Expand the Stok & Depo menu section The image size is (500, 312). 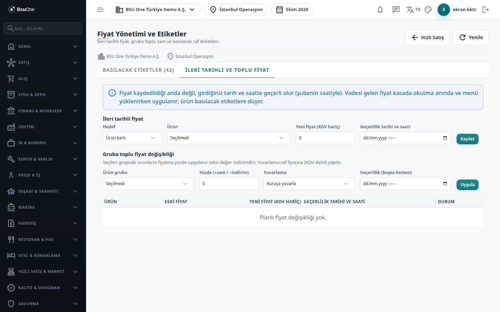click(x=43, y=95)
